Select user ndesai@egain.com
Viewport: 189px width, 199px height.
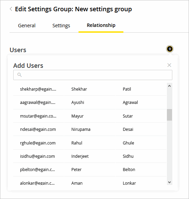coord(38,129)
